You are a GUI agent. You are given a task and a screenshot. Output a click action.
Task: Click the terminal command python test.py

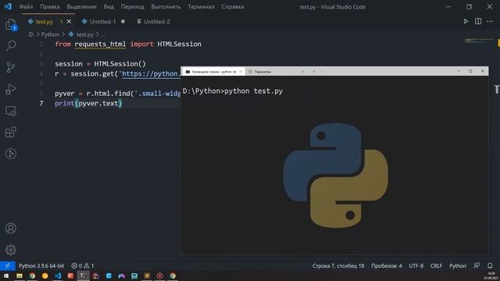(253, 91)
